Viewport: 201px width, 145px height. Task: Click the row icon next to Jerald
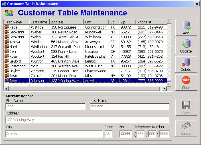tap(7, 76)
